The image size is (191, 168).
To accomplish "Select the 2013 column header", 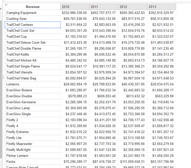I will 161,7.
